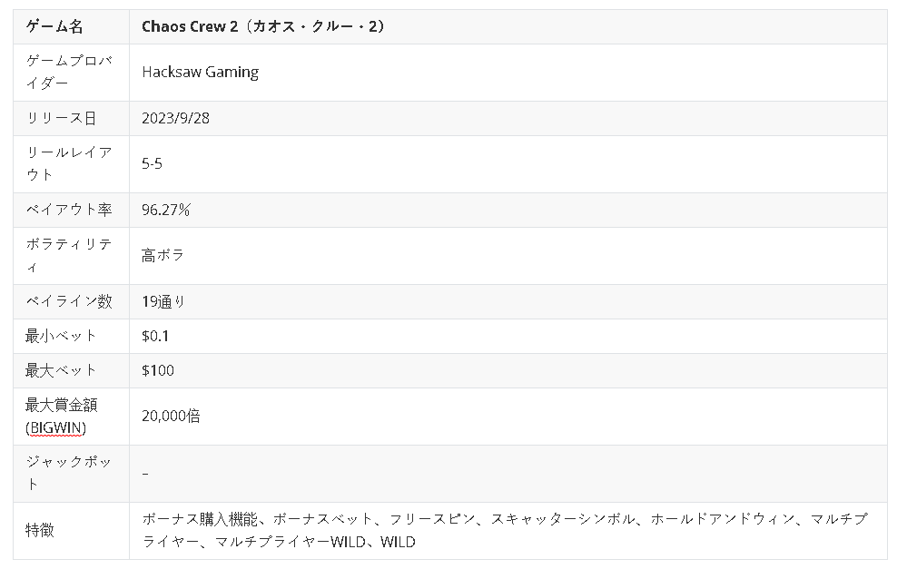Click the 高ボラ volatility value
Screen dimensions: 897x569
(163, 256)
